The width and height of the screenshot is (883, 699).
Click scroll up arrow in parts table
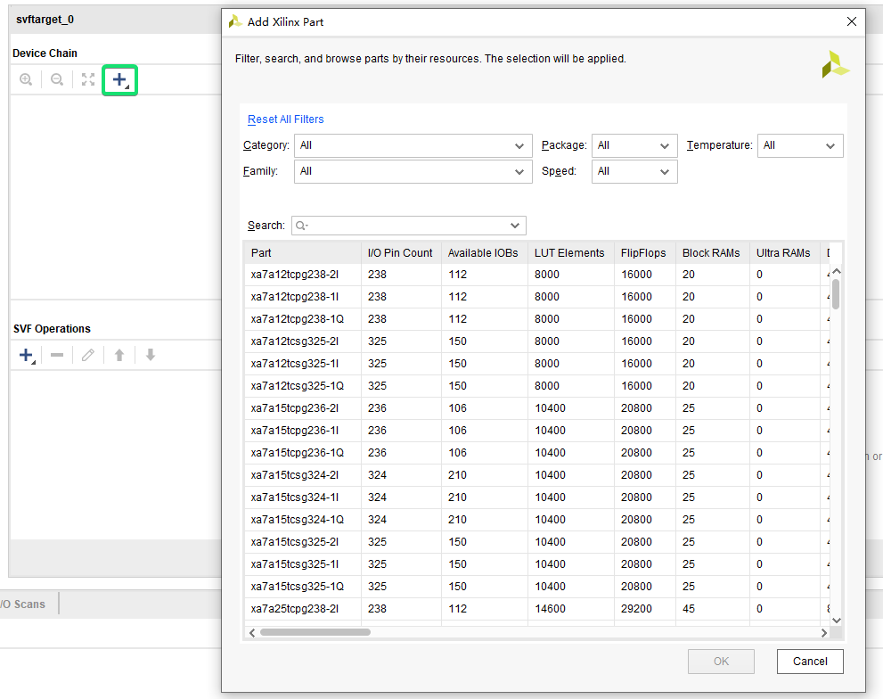click(x=837, y=271)
